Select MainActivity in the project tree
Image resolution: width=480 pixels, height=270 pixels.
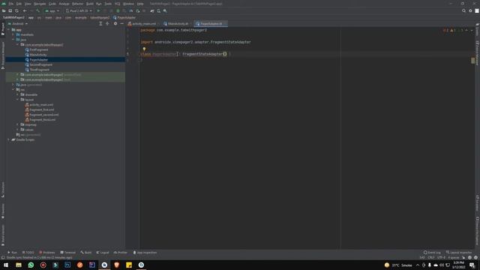click(36, 55)
